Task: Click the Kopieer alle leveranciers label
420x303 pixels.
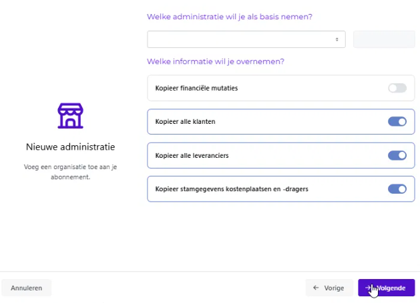Action: [x=192, y=156]
